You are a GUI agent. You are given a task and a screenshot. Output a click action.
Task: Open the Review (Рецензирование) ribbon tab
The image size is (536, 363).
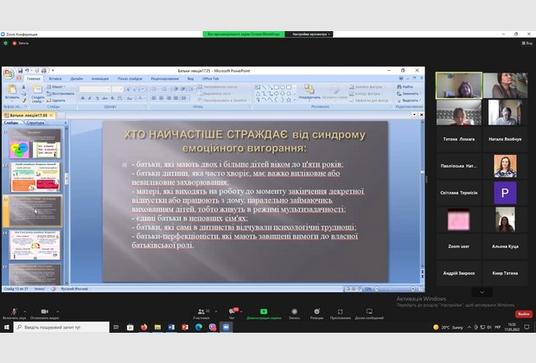coord(165,79)
